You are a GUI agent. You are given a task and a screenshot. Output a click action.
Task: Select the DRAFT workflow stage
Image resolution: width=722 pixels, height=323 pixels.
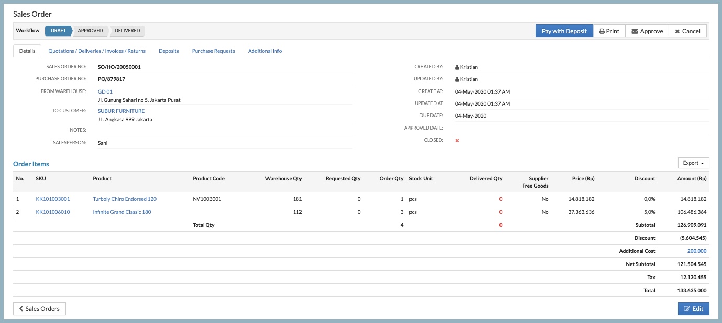pyautogui.click(x=58, y=31)
